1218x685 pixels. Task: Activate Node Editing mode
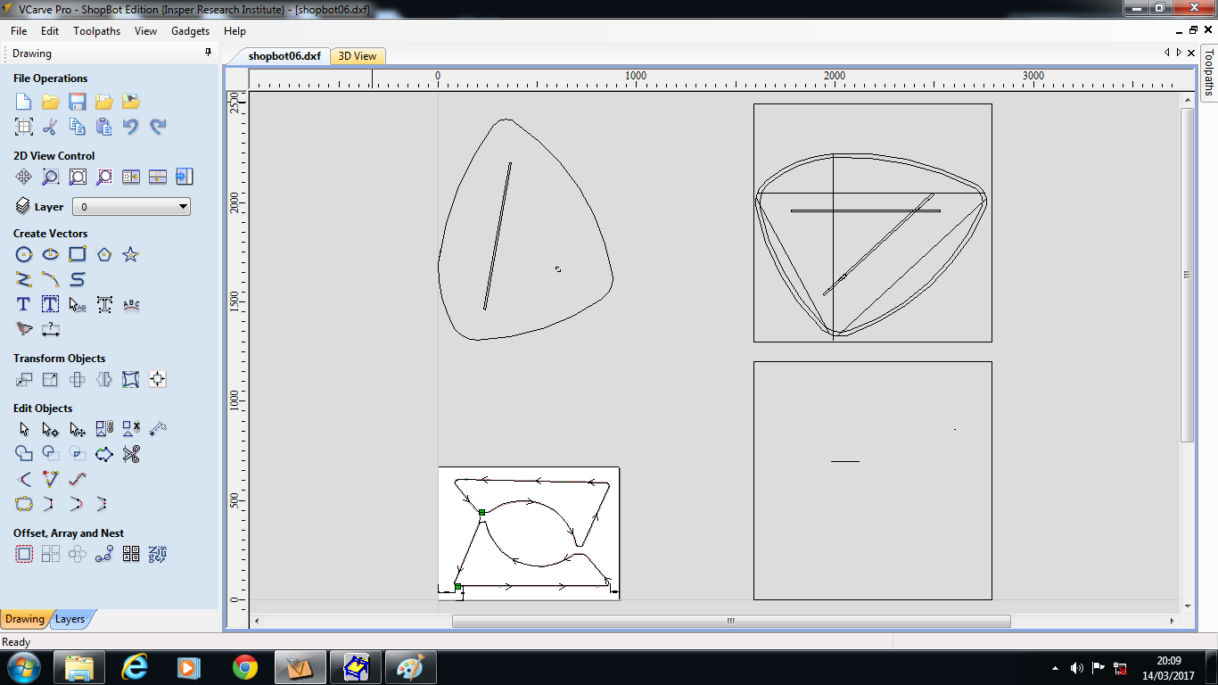(x=51, y=429)
